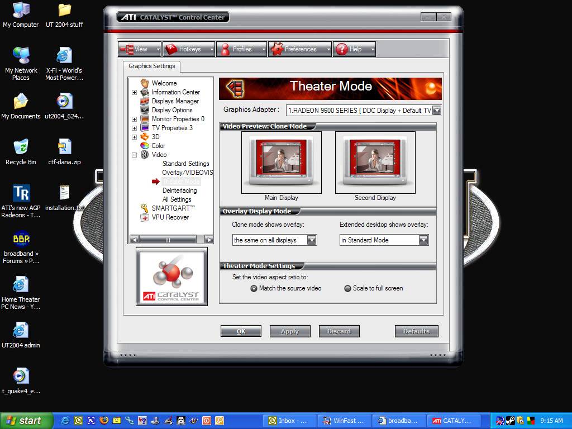Collapse the Video tree node
This screenshot has height=429, width=572.
[134, 155]
